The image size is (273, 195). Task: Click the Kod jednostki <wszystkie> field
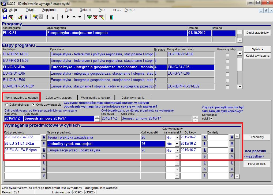[x=257, y=156]
